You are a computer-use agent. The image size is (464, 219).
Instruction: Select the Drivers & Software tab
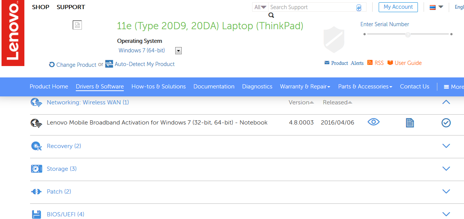[100, 87]
